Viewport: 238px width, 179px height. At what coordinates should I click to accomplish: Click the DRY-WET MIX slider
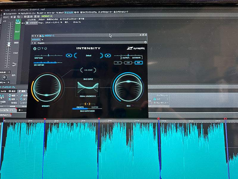tap(48, 62)
